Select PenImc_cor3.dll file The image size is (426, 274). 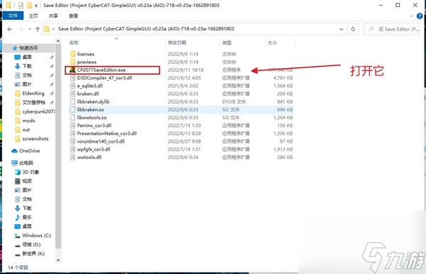pyautogui.click(x=94, y=126)
